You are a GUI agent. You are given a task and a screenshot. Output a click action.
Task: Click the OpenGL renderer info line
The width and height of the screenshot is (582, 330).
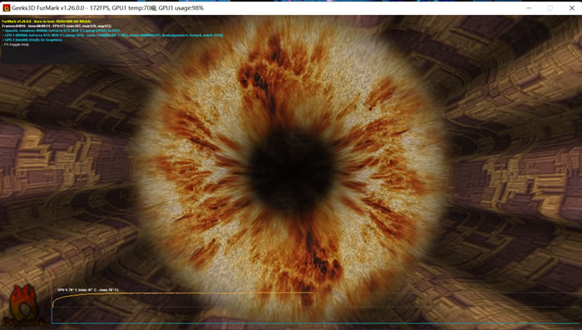pyautogui.click(x=62, y=31)
